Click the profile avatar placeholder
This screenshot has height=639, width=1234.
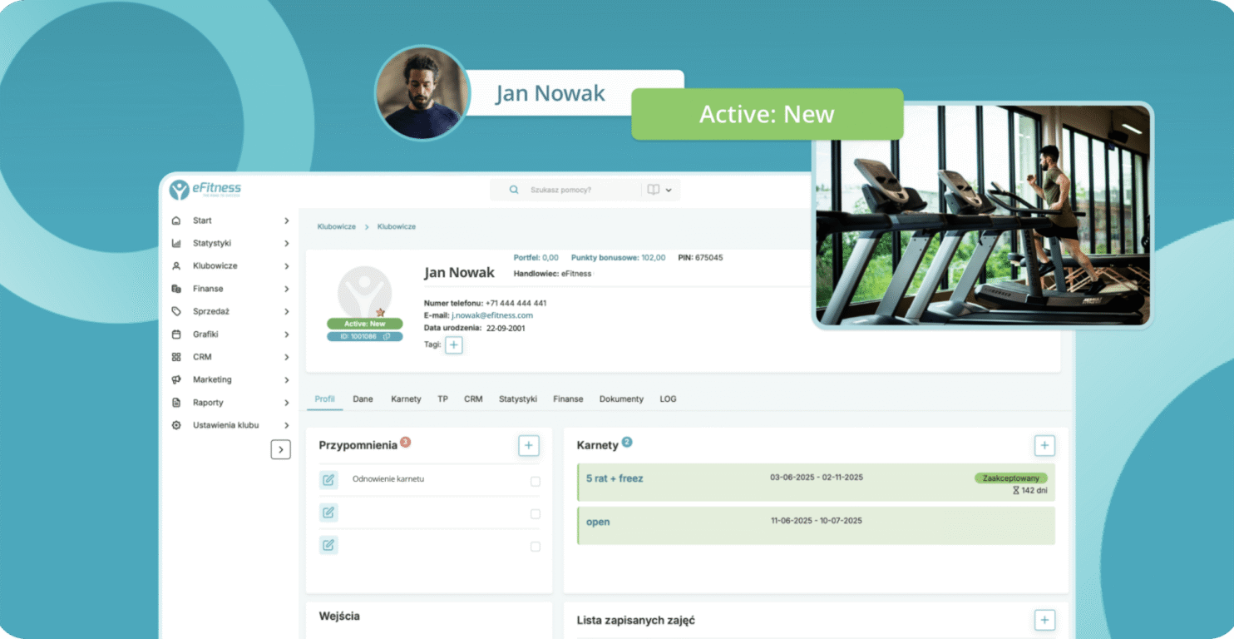click(x=364, y=293)
